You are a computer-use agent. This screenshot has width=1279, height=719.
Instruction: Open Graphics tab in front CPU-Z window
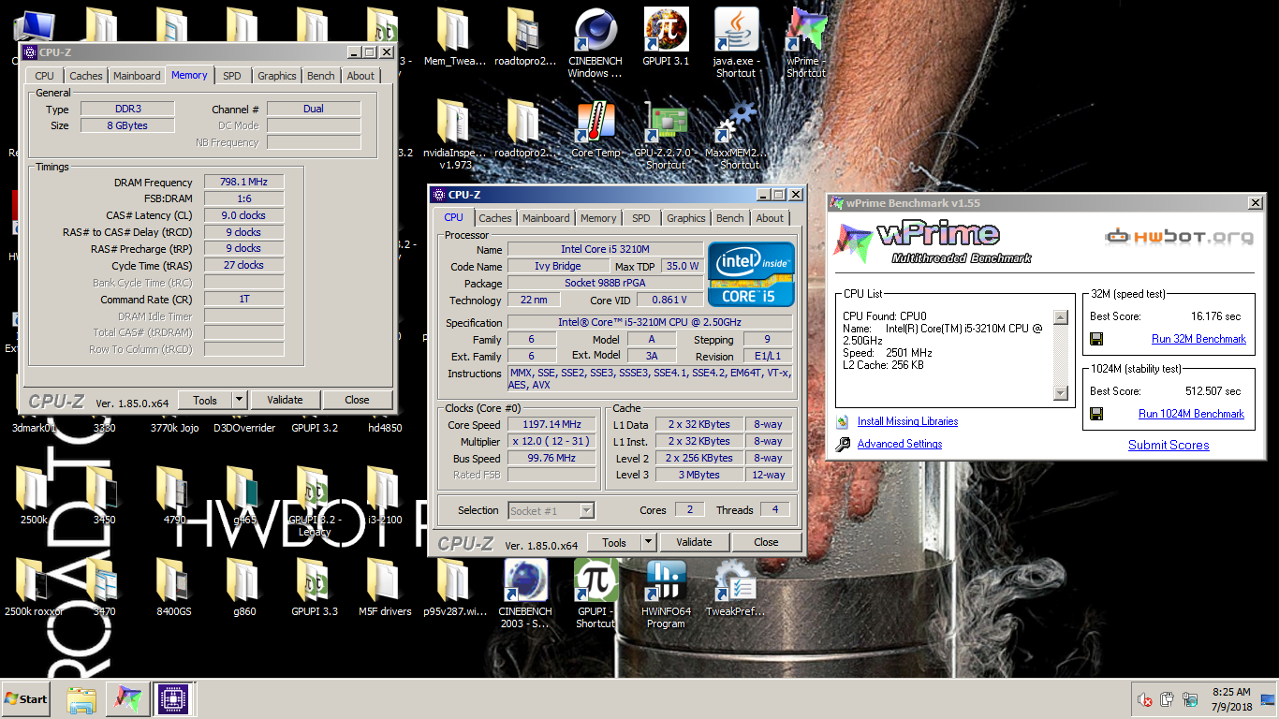686,218
